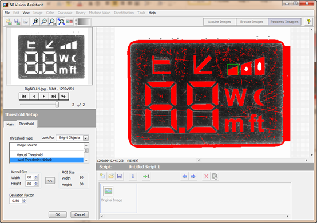Switch to the Main tab
The height and width of the screenshot is (223, 317).
10,124
